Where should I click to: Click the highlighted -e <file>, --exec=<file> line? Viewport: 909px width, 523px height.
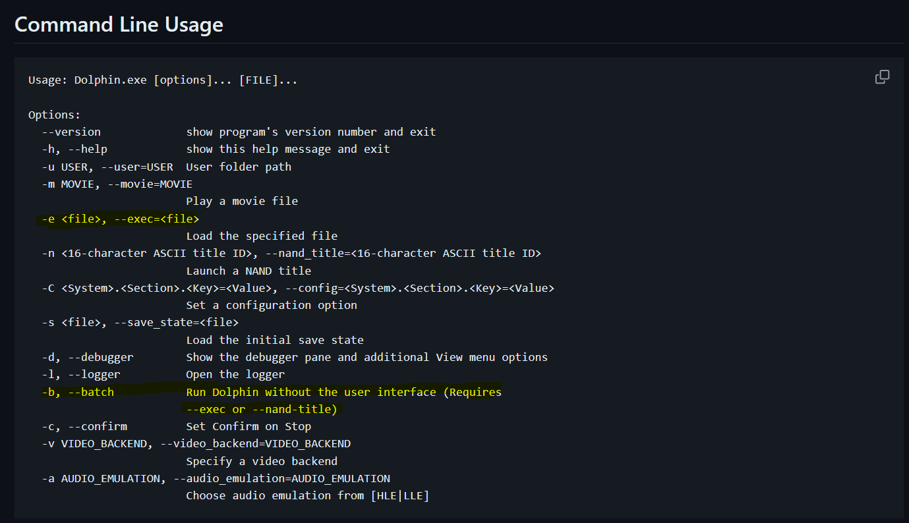120,219
